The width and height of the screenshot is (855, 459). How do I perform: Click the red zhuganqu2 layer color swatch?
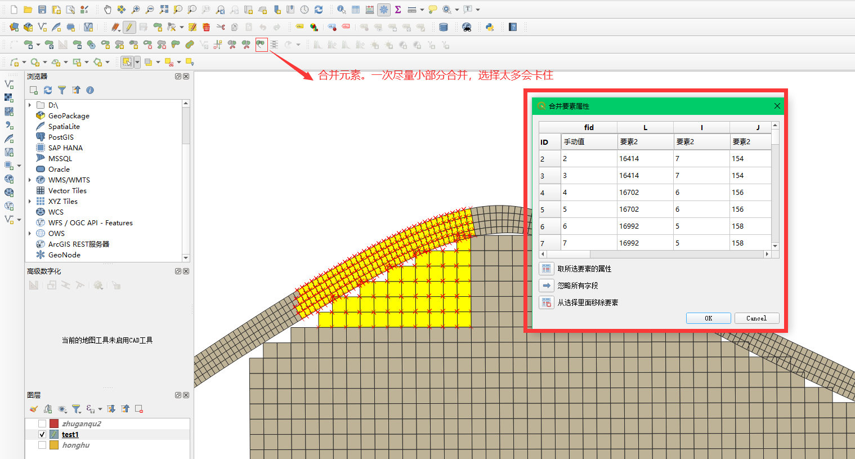tap(54, 424)
